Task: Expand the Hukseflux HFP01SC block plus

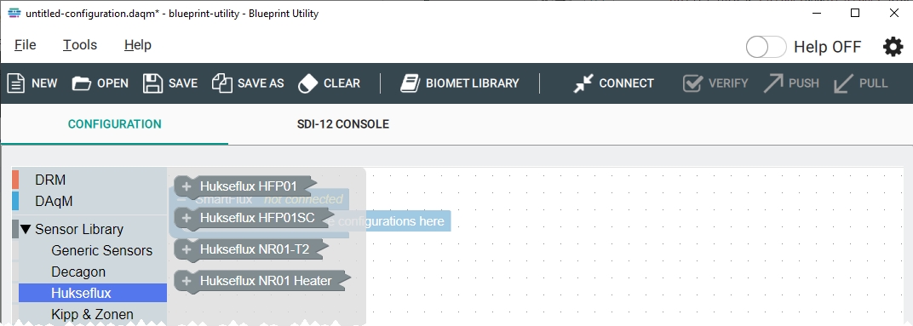Action: (187, 218)
